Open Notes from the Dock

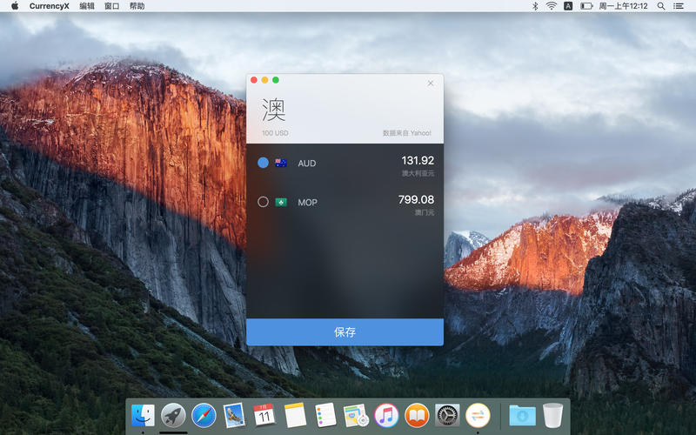295,416
